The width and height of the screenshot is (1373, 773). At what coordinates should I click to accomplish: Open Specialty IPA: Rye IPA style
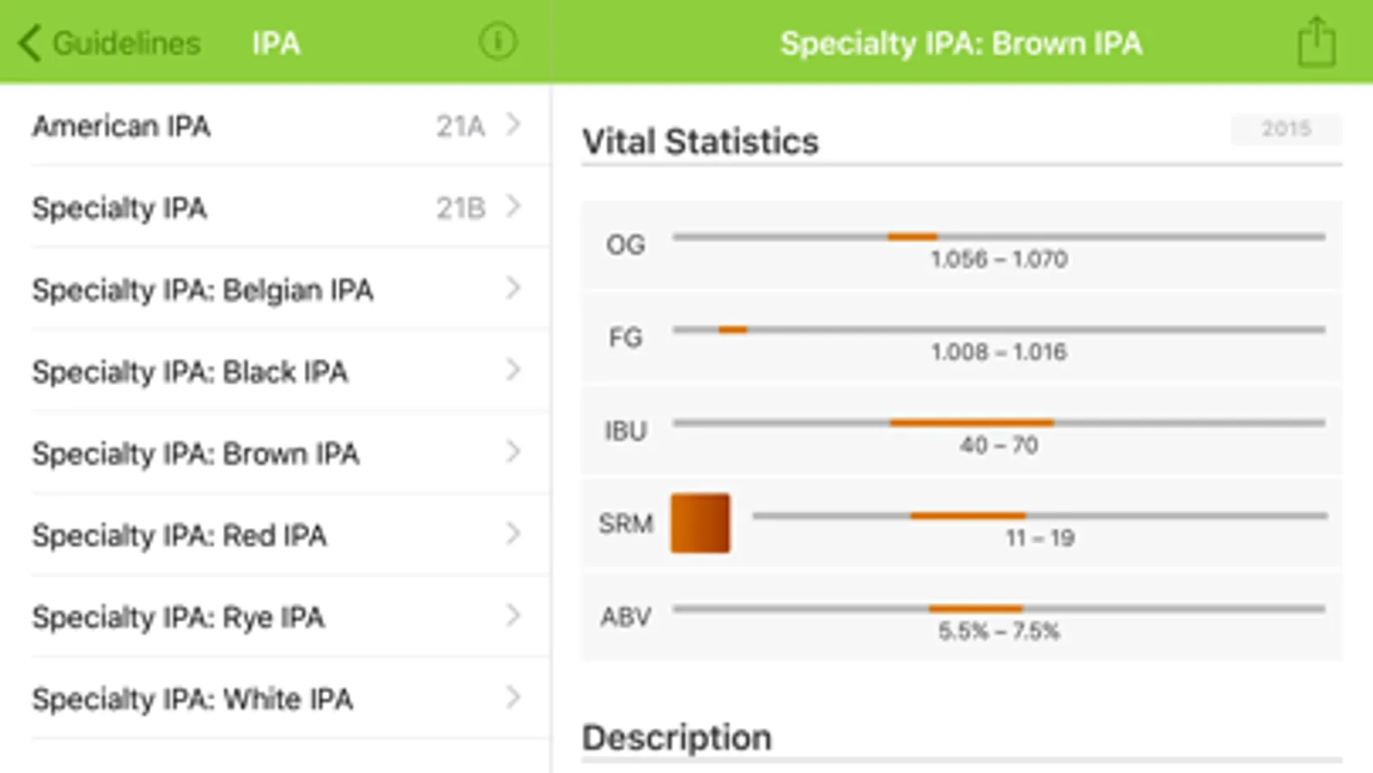(x=179, y=617)
